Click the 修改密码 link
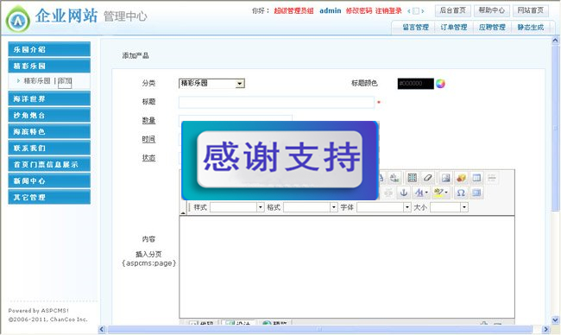This screenshot has width=561, height=335. 359,10
